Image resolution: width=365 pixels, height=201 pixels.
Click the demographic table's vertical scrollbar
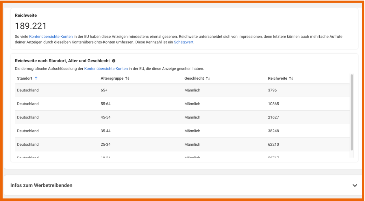tap(352, 112)
